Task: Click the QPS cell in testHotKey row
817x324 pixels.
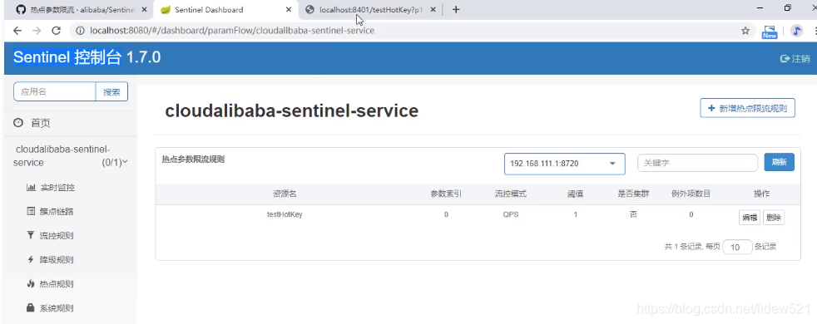Action: pyautogui.click(x=511, y=214)
